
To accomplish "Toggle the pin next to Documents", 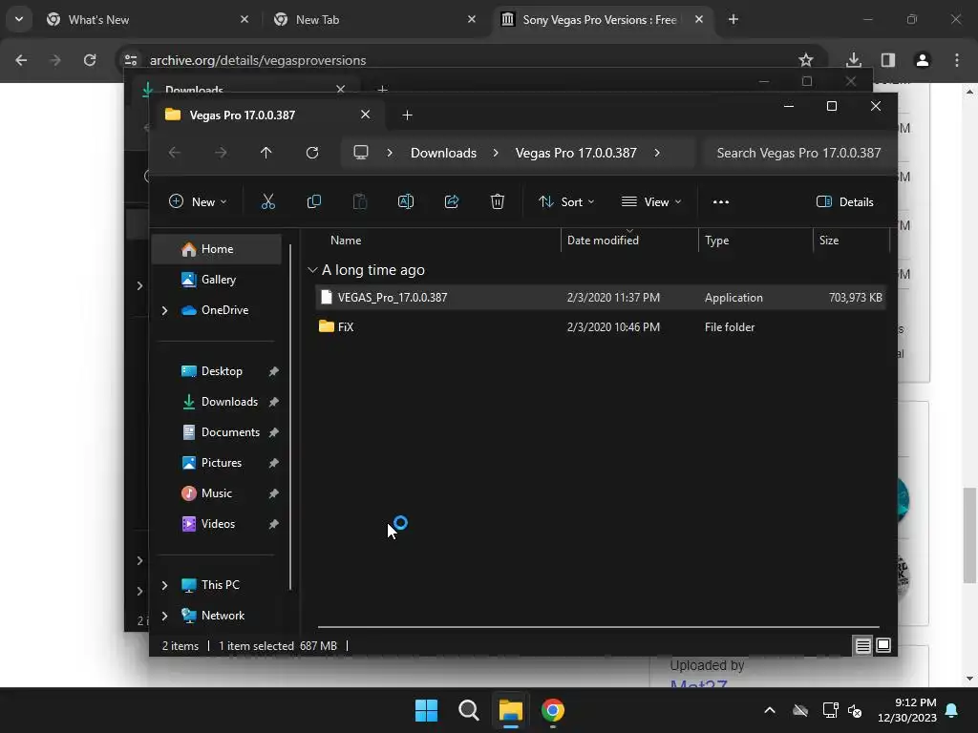I will (273, 432).
